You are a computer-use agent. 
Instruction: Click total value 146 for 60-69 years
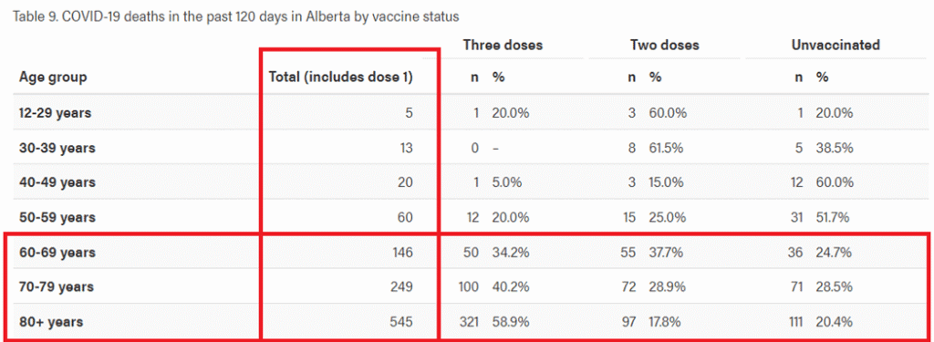coord(401,253)
